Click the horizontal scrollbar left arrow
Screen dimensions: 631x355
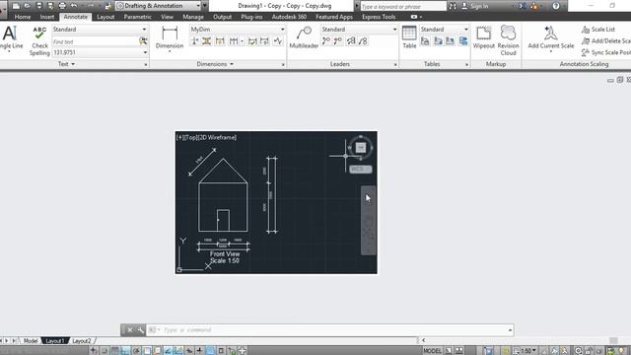pos(423,340)
